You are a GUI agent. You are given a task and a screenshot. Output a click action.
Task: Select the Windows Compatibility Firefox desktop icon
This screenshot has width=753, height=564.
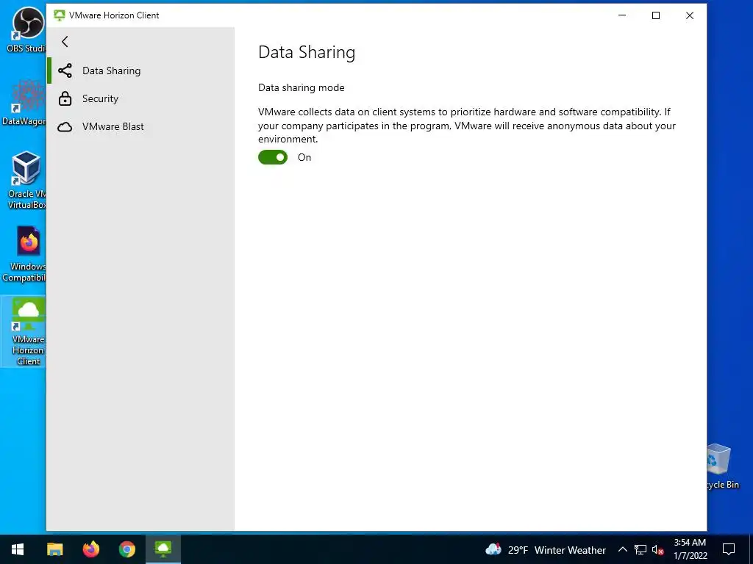24,254
